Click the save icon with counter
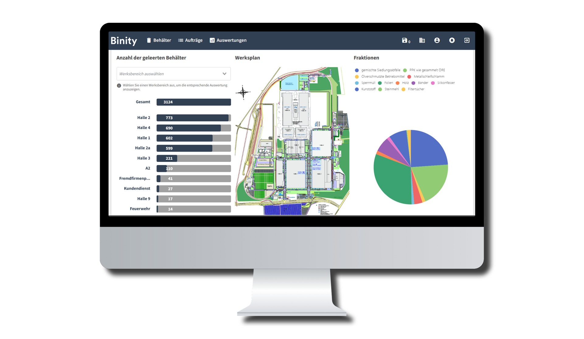Image resolution: width=584 pixels, height=339 pixels. pyautogui.click(x=405, y=40)
